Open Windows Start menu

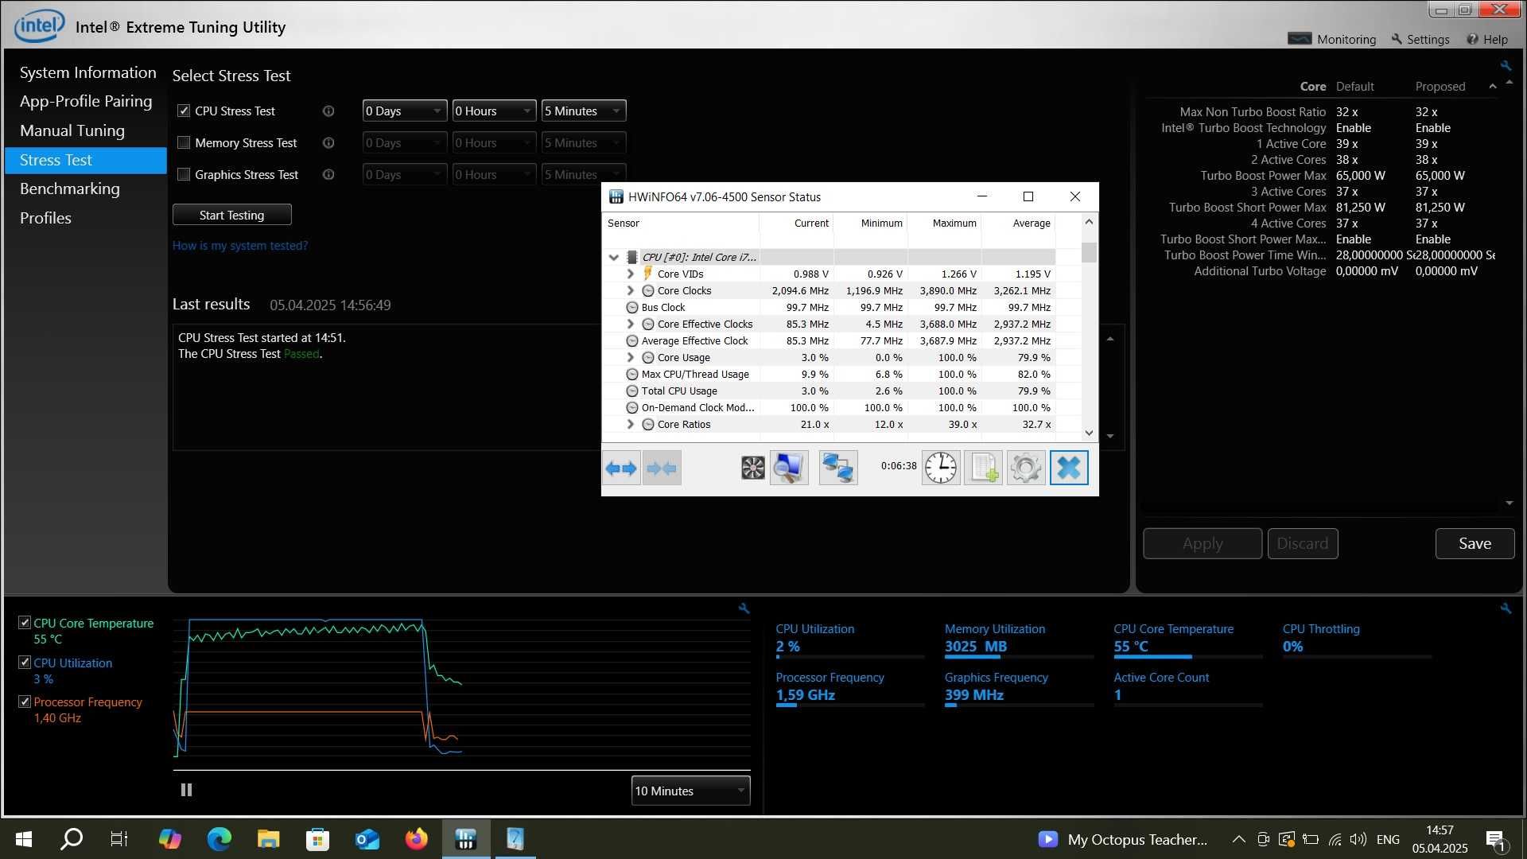tap(24, 839)
